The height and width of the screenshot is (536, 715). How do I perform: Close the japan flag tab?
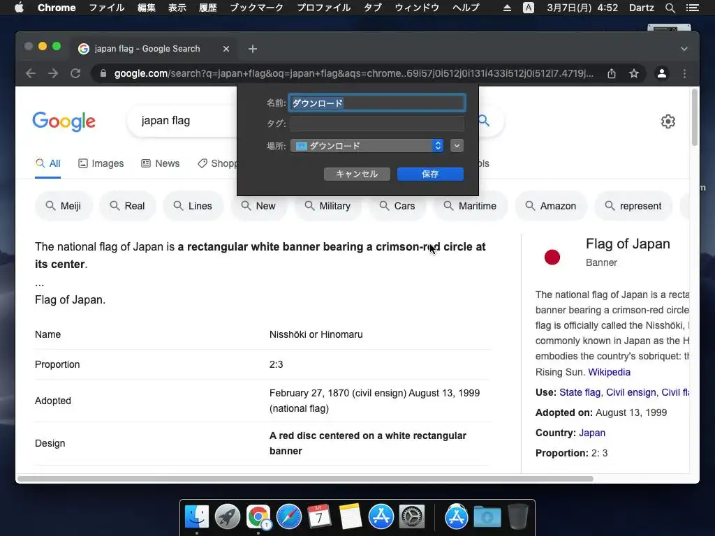(x=226, y=49)
